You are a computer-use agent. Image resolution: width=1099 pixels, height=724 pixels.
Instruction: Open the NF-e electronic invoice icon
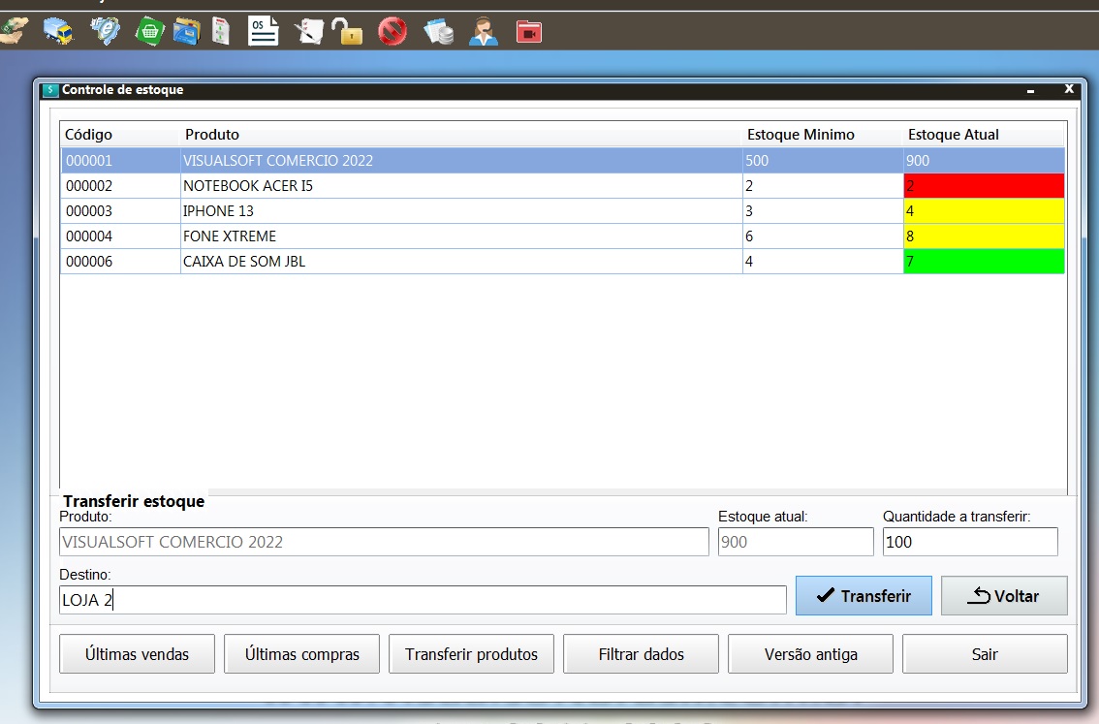pyautogui.click(x=105, y=32)
